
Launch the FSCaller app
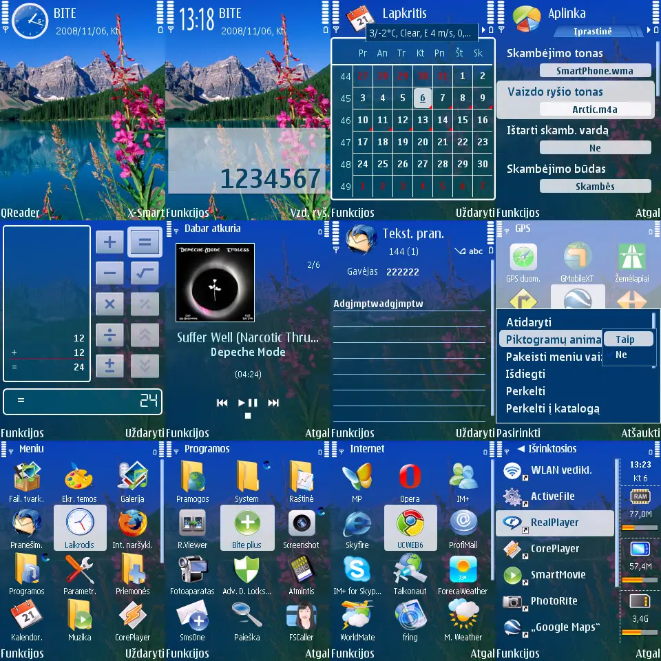[x=301, y=620]
